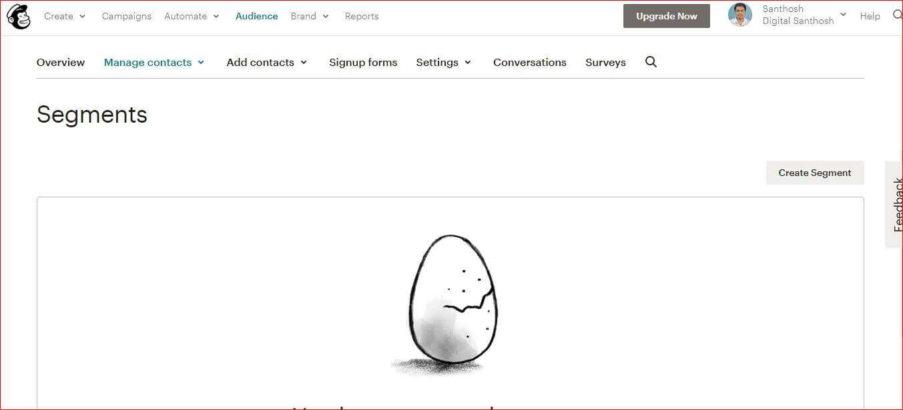Switch to the Overview tab

(x=61, y=63)
